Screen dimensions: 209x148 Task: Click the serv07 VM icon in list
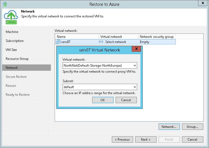pyautogui.click(x=58, y=42)
